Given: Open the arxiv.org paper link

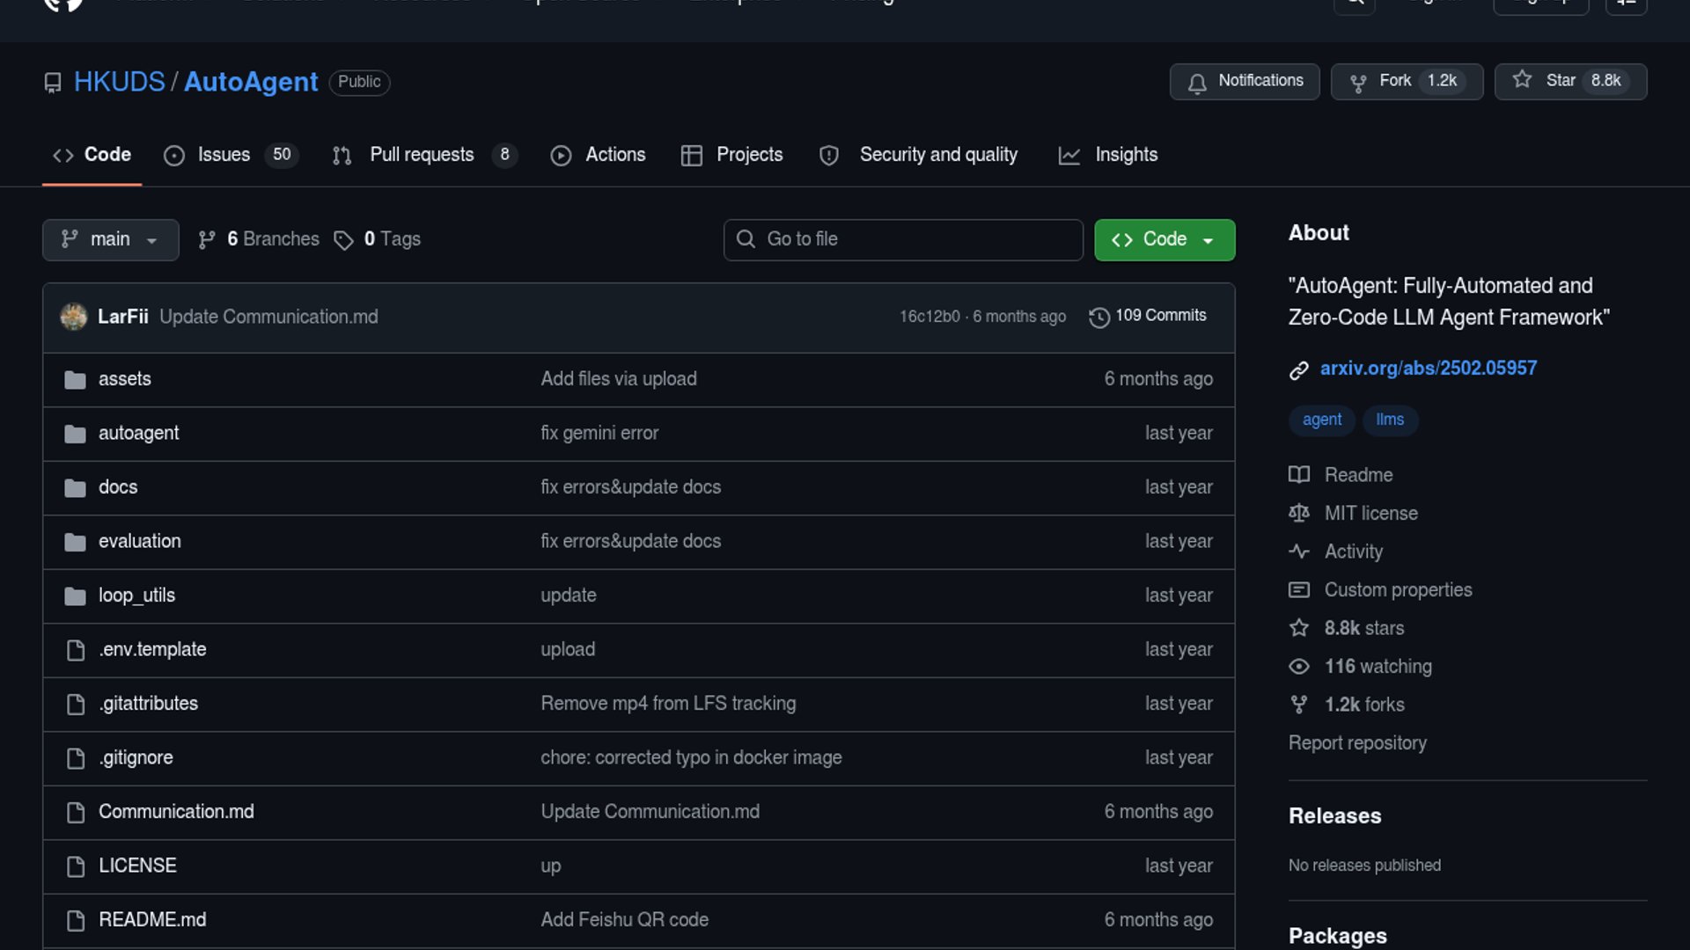Looking at the screenshot, I should (x=1428, y=369).
